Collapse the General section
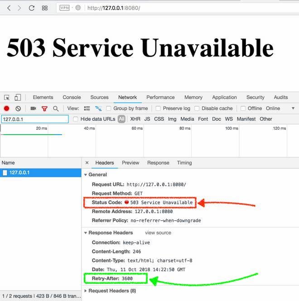Image resolution: width=299 pixels, height=301 pixels. coord(86,175)
